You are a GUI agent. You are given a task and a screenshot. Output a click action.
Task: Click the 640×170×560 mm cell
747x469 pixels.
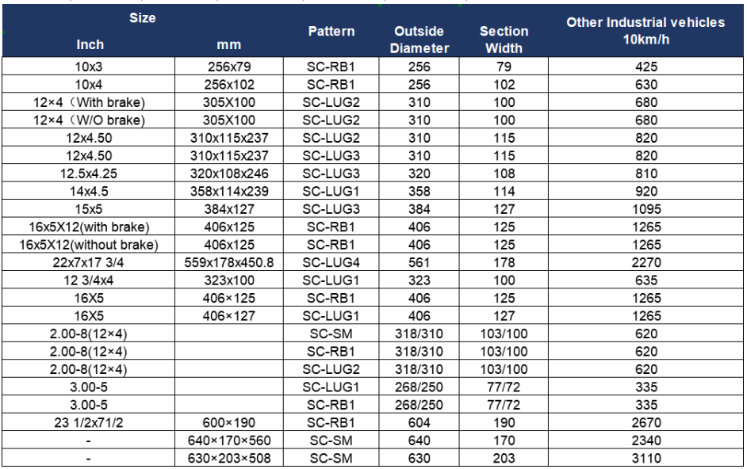(229, 440)
